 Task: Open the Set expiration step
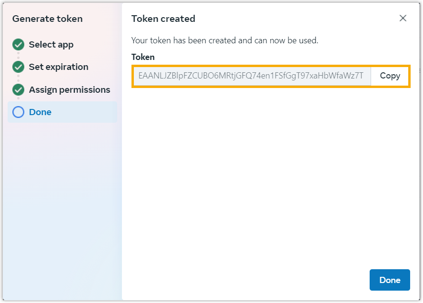[59, 67]
